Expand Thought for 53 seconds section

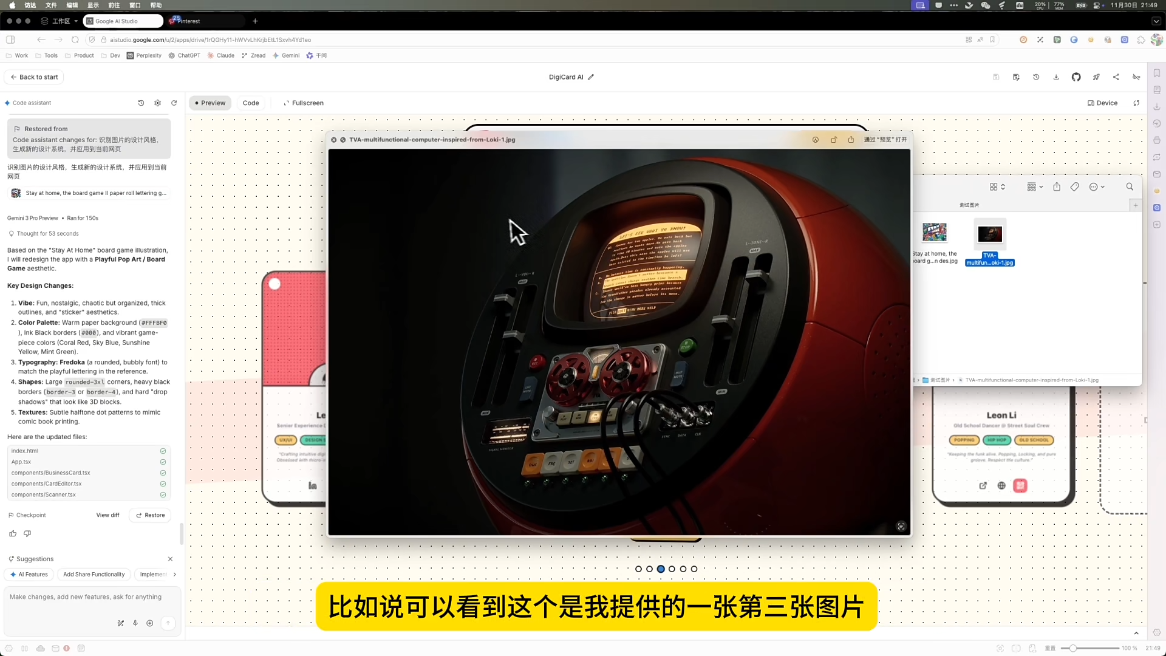[x=47, y=234]
